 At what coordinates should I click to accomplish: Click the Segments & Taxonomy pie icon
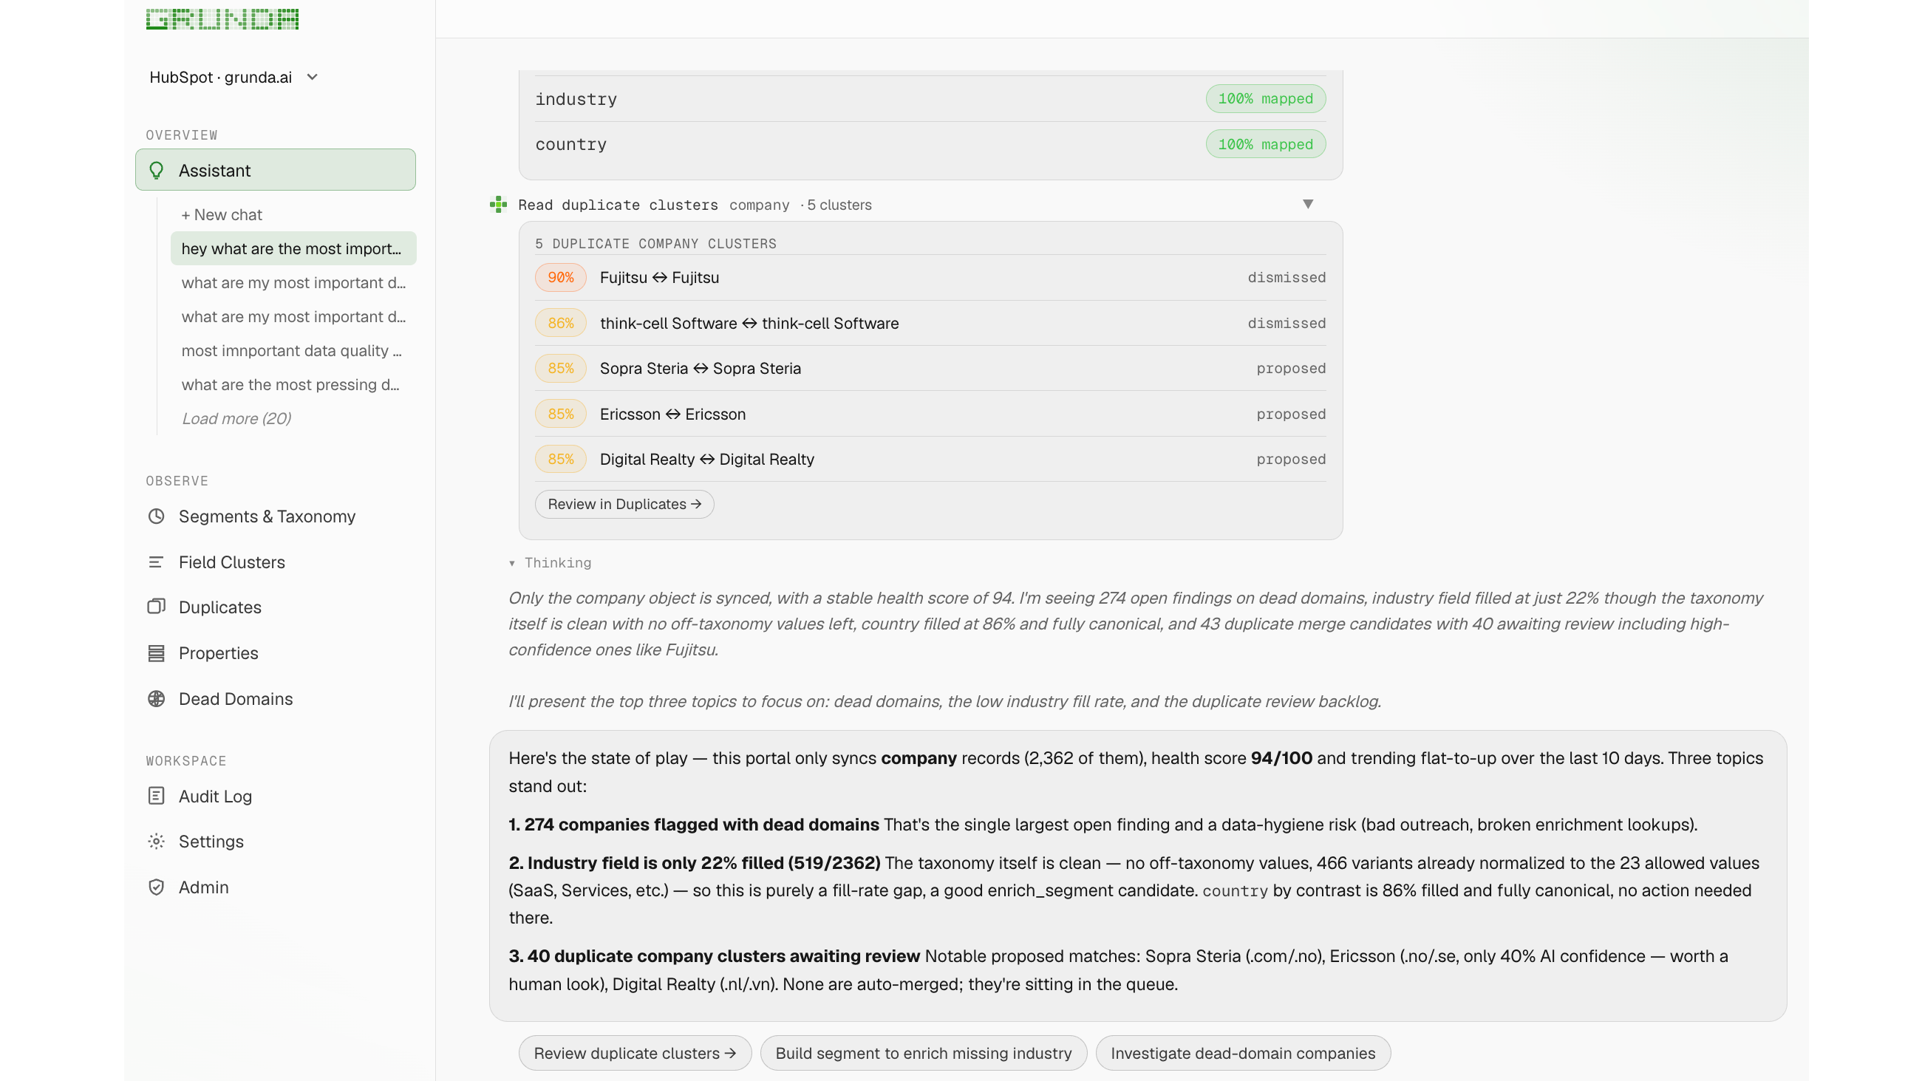156,516
